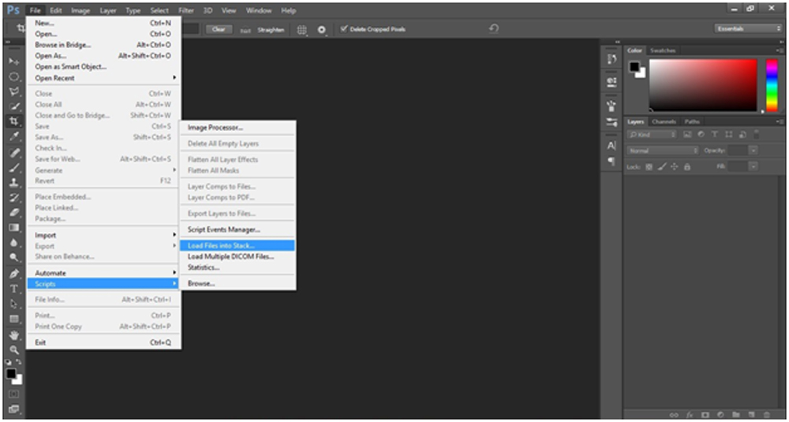Open the Opacity dropdown arrow
Viewport: 789px width, 422px height.
(x=753, y=151)
